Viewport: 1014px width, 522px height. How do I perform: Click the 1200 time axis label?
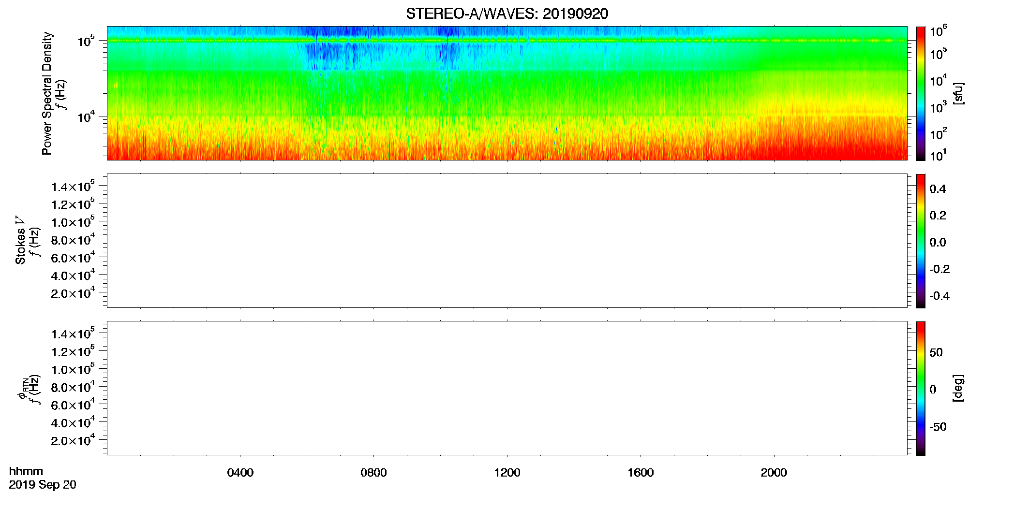(x=507, y=473)
